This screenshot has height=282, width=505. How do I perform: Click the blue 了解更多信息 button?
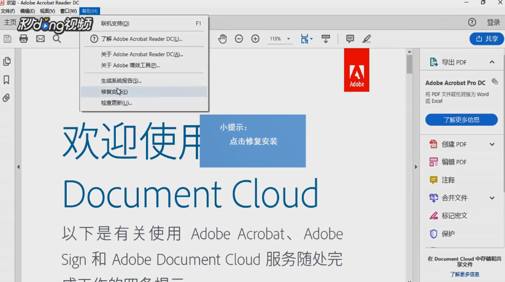tap(461, 120)
